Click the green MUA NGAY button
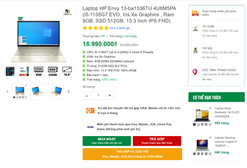247x168 pixels. 107,141
